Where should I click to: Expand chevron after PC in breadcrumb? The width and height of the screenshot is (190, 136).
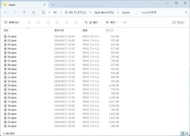point(61,12)
